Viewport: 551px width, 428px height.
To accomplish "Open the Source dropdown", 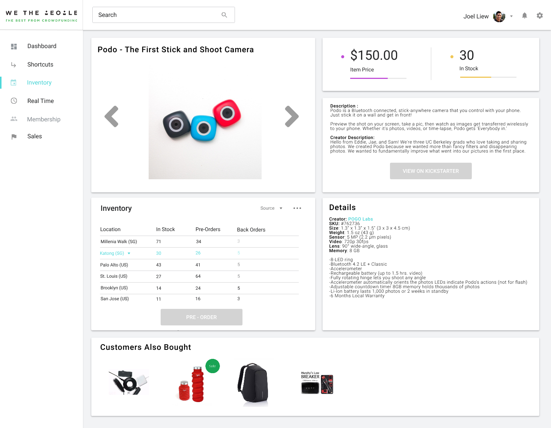I will click(x=271, y=208).
